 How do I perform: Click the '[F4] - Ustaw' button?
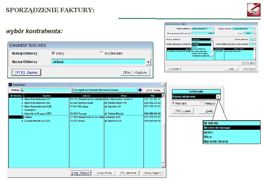pyautogui.click(x=182, y=111)
